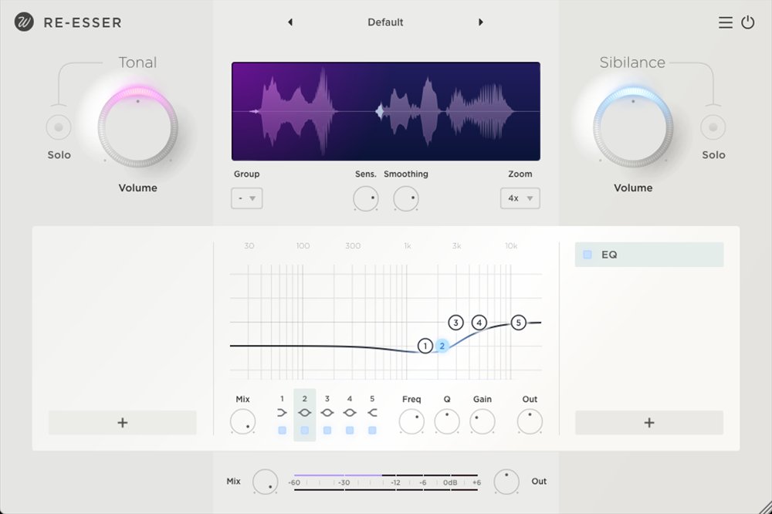Select the band 3 tab number
Screen dimensions: 772x514
327,399
